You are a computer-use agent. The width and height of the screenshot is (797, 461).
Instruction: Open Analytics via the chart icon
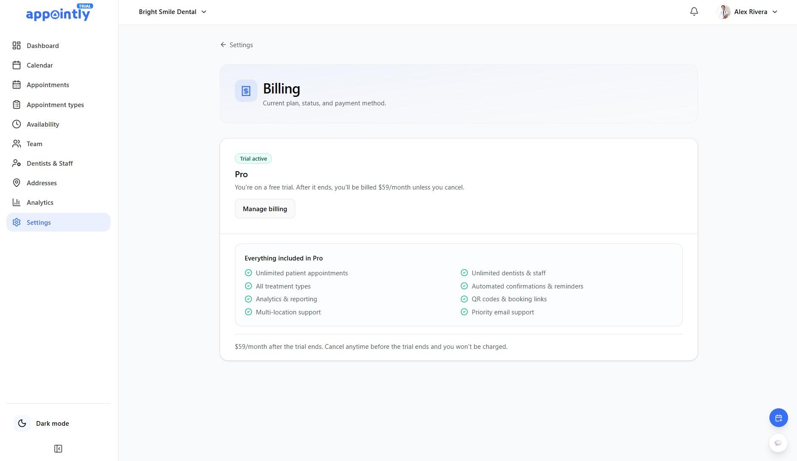coord(17,202)
